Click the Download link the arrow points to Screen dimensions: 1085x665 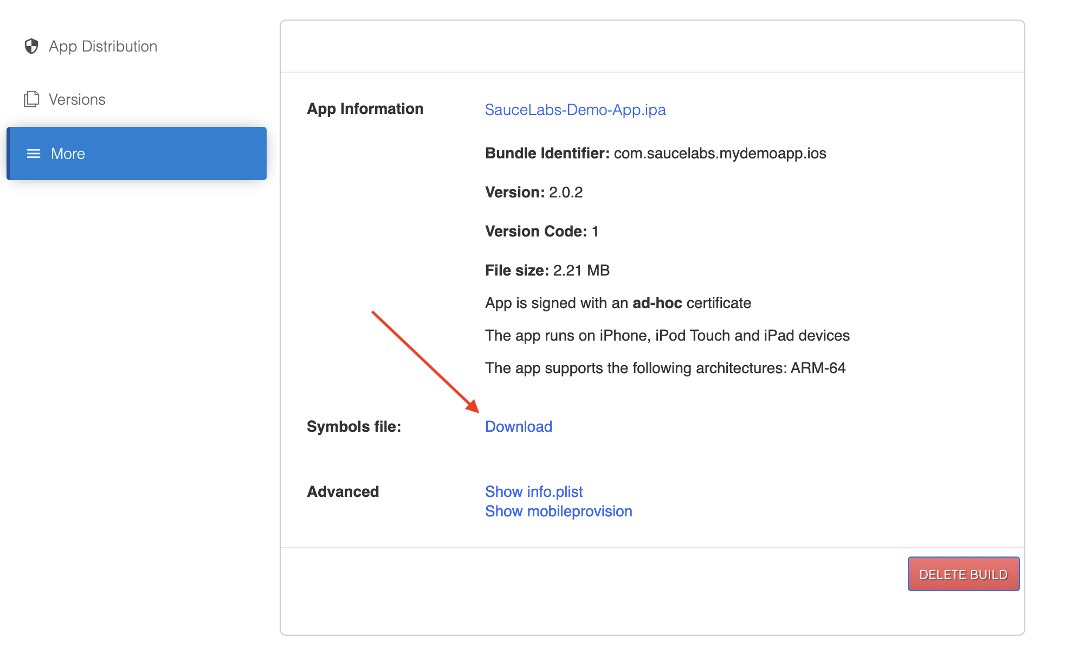pyautogui.click(x=518, y=426)
